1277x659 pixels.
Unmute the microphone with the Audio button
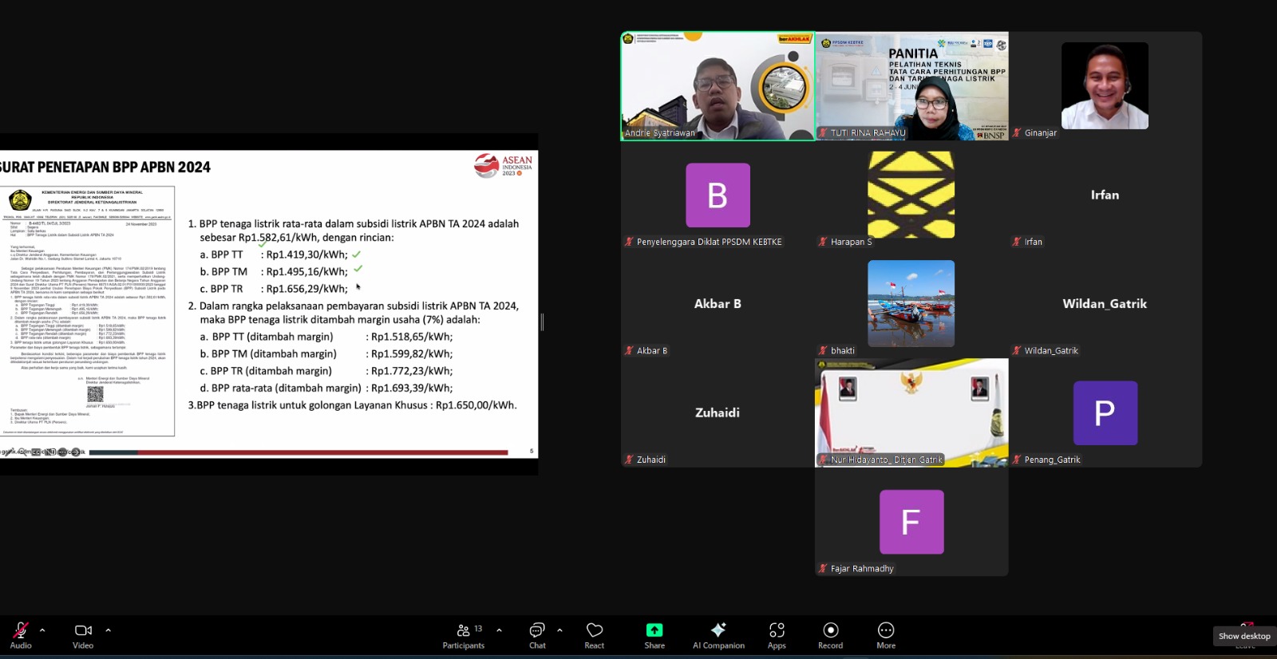[x=21, y=636]
